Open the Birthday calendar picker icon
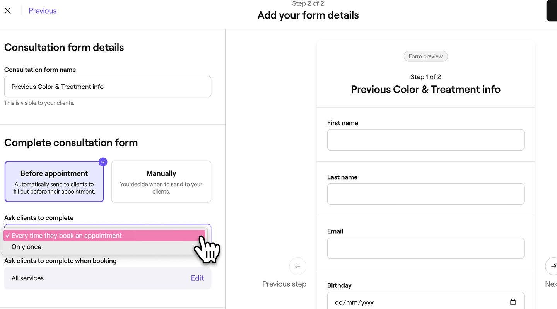 click(513, 302)
